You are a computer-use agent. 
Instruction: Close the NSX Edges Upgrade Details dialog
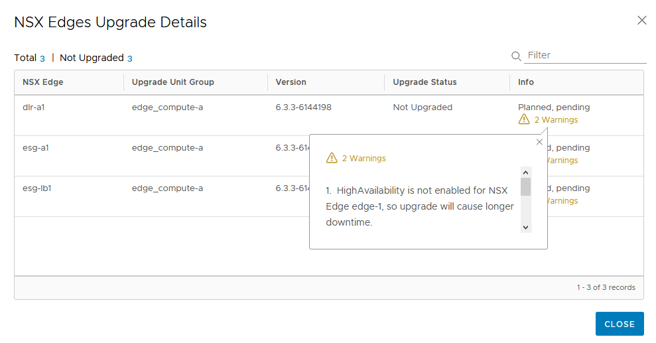click(x=641, y=21)
